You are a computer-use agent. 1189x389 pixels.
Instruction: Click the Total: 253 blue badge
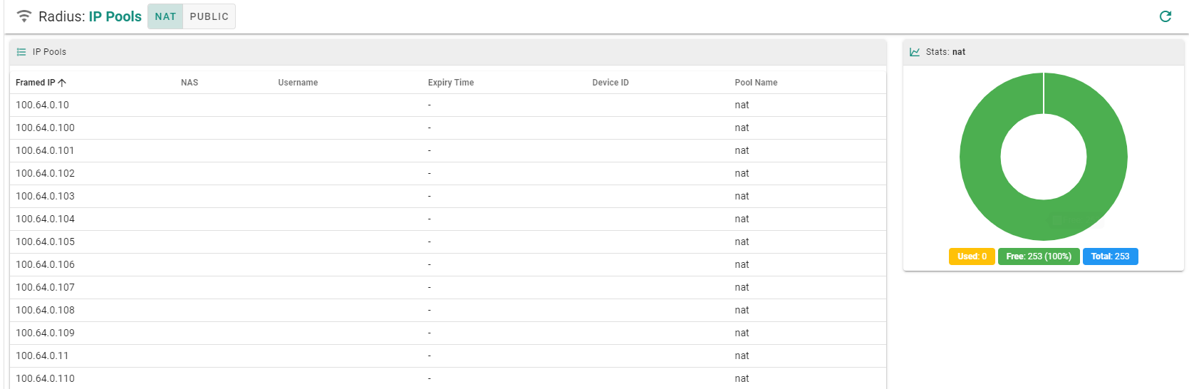[1110, 256]
